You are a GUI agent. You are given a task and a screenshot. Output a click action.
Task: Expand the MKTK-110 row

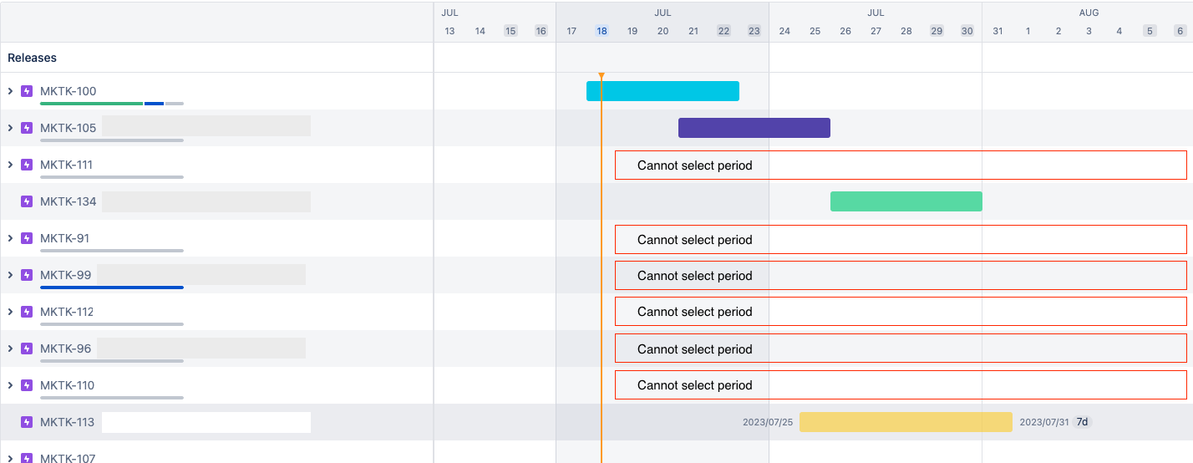point(10,385)
